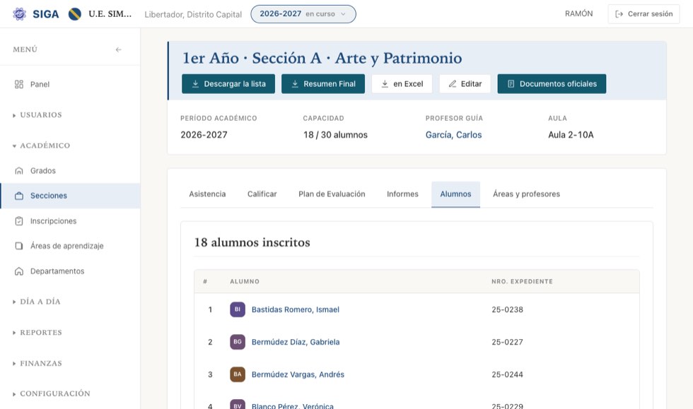Open Documentos oficiales
The height and width of the screenshot is (409, 693).
coord(552,84)
